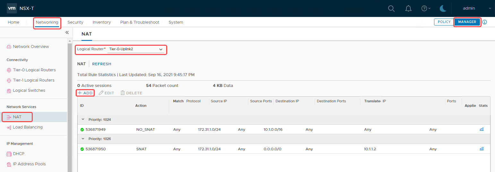Collapse the sidebar with double chevron

[x=67, y=32]
